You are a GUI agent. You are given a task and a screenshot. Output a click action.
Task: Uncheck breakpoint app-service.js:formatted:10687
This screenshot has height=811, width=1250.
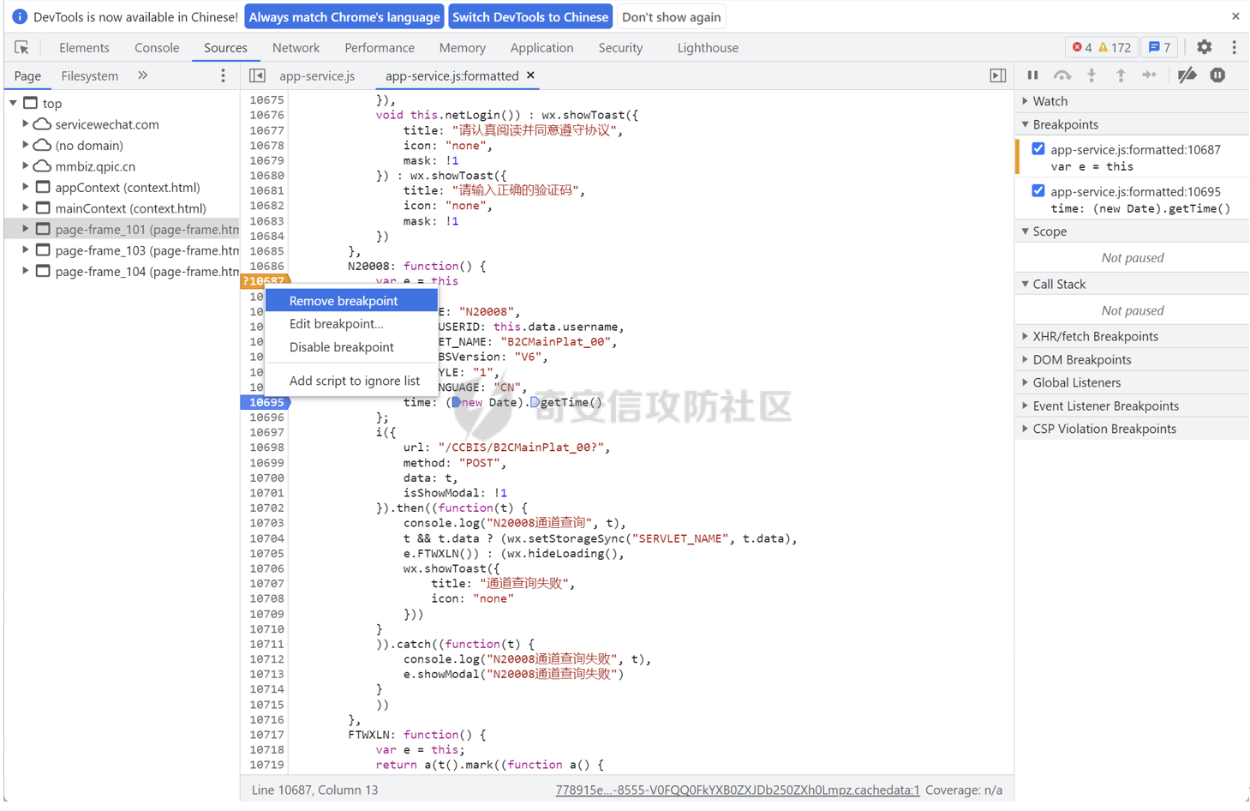(1038, 149)
